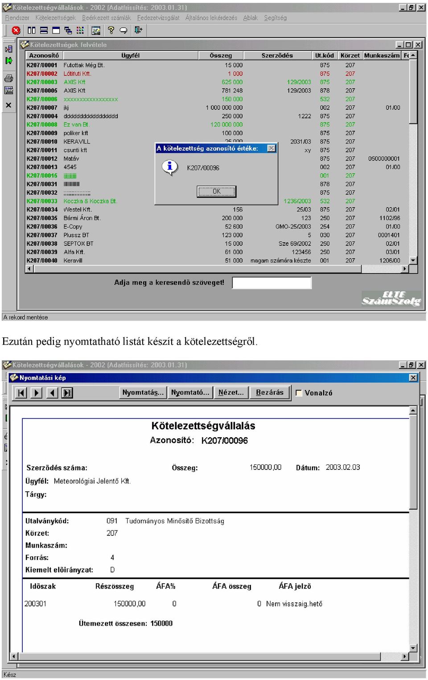The height and width of the screenshot is (680, 428).
Task: Click the Azonosító column header
Action: coord(44,55)
